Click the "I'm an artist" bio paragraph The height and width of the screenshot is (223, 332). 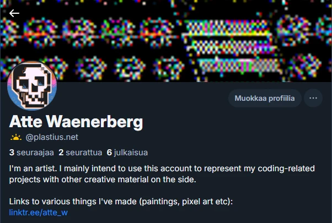[x=162, y=174]
